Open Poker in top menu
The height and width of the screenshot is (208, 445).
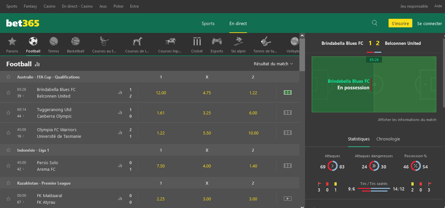click(119, 6)
